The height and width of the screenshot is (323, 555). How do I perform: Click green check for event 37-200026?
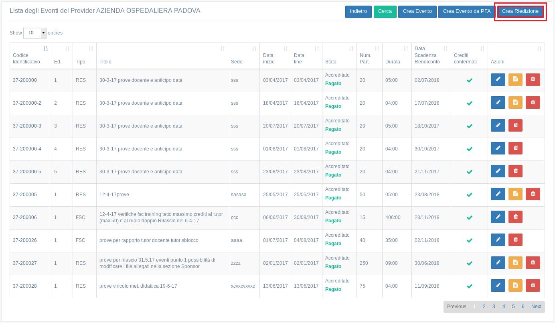tap(470, 240)
